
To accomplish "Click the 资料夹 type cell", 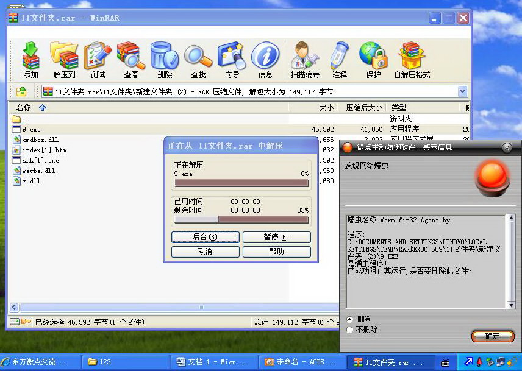I will 401,119.
